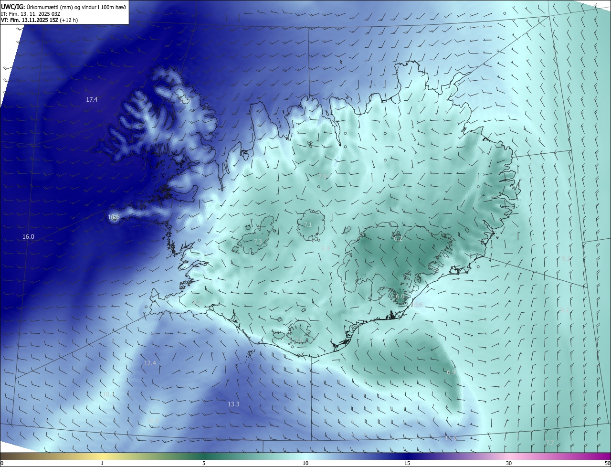Screen dimensions: 611x467
Task: Click the 50 tick on the color scale
Action: click(607, 463)
